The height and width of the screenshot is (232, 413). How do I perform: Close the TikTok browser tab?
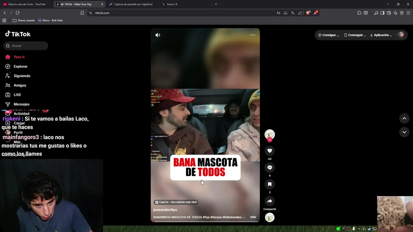pyautogui.click(x=102, y=4)
